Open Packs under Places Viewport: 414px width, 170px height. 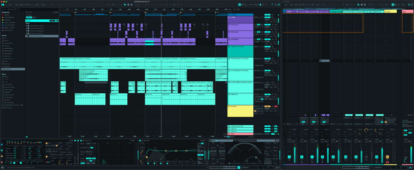(x=6, y=76)
